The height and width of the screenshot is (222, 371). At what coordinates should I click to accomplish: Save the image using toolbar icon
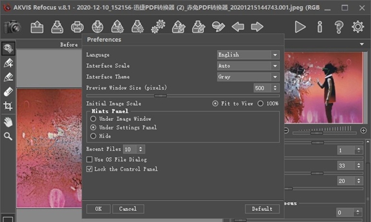tap(57, 27)
